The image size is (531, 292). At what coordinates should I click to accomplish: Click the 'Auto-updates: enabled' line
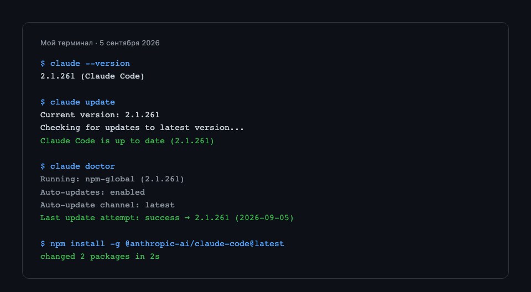(x=92, y=192)
